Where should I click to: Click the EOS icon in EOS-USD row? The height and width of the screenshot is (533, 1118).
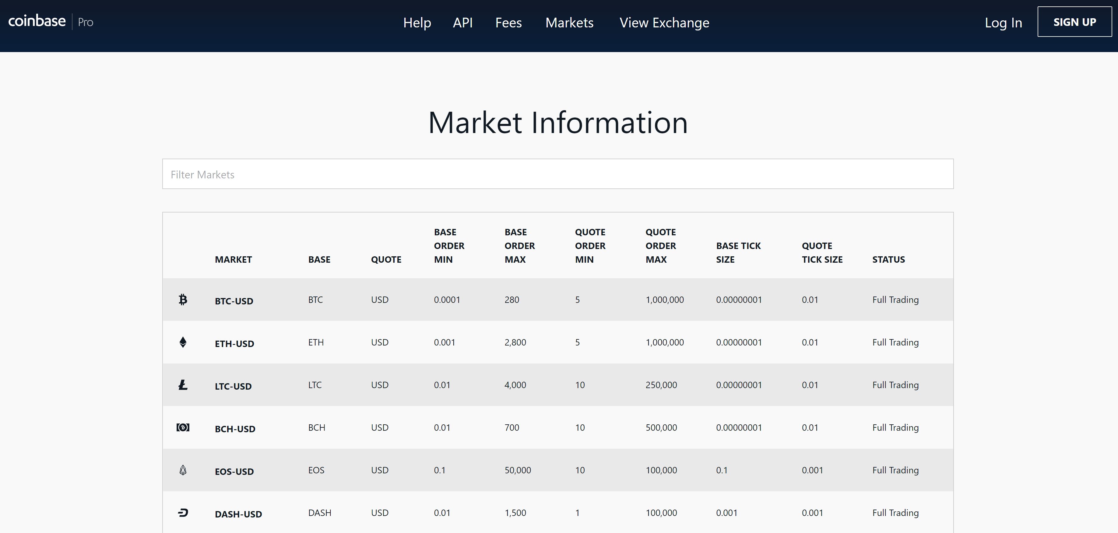click(x=183, y=470)
